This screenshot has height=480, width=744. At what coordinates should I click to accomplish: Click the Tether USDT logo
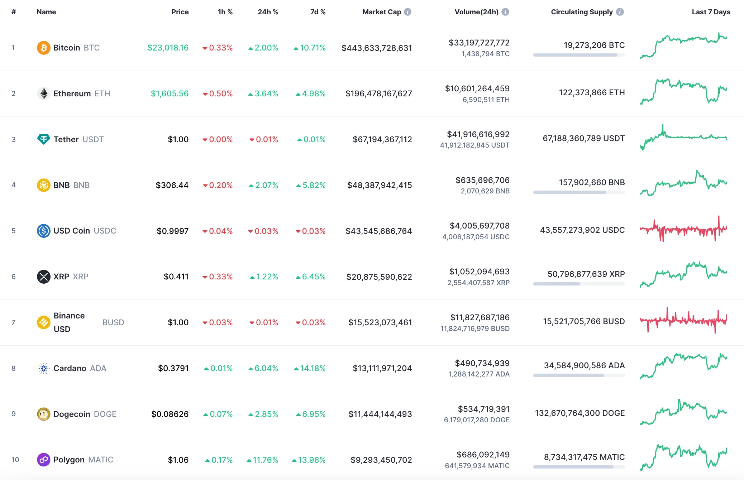43,139
